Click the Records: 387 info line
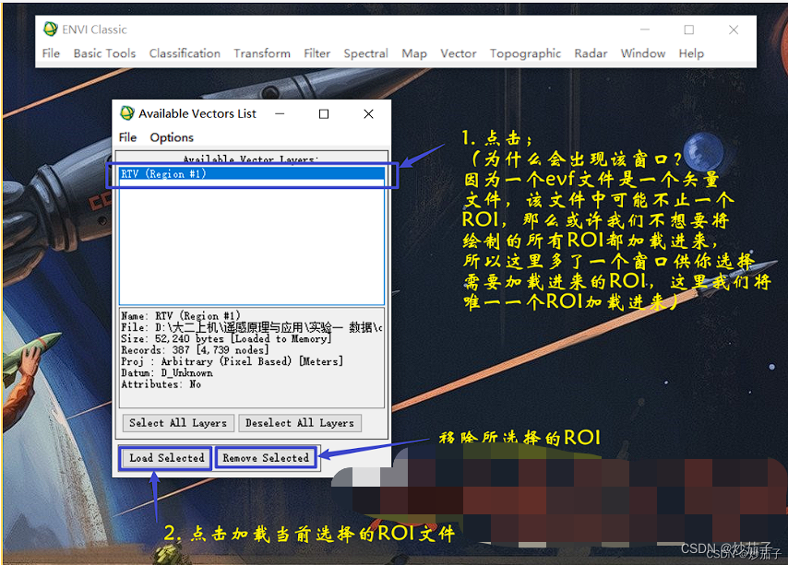This screenshot has height=565, width=788. point(195,349)
